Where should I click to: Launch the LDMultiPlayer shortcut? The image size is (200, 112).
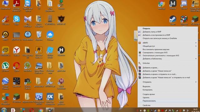[5, 51]
